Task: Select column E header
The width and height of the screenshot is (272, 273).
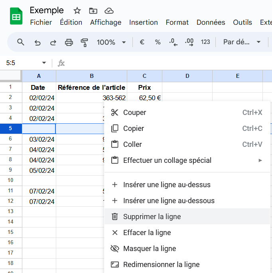Action: (x=238, y=76)
